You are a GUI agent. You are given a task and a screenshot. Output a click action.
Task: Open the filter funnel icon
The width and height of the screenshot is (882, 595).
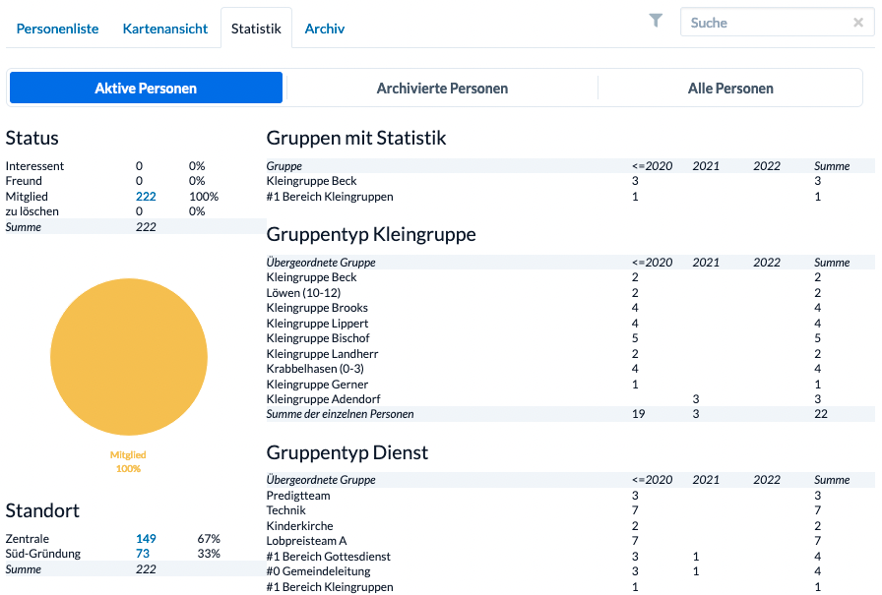pos(656,21)
